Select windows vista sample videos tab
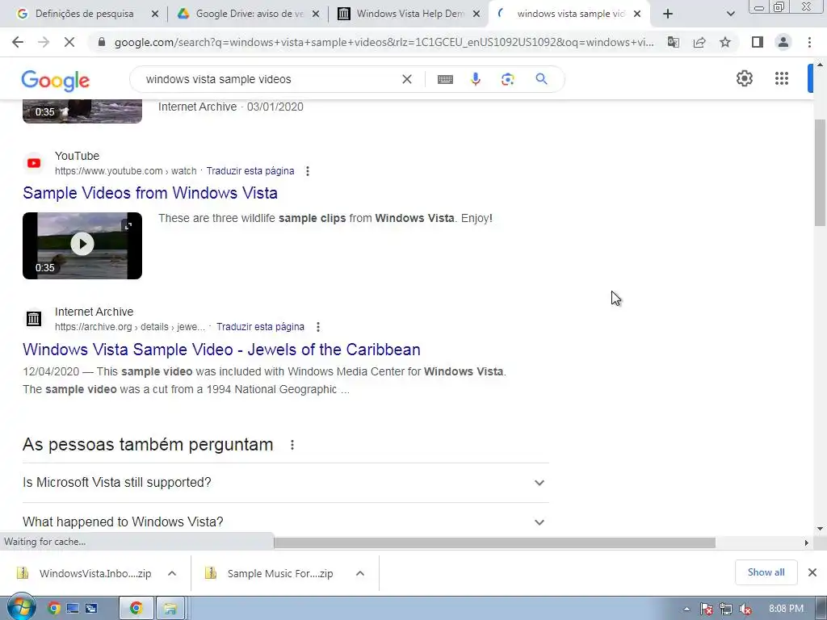The width and height of the screenshot is (827, 620). (570, 14)
